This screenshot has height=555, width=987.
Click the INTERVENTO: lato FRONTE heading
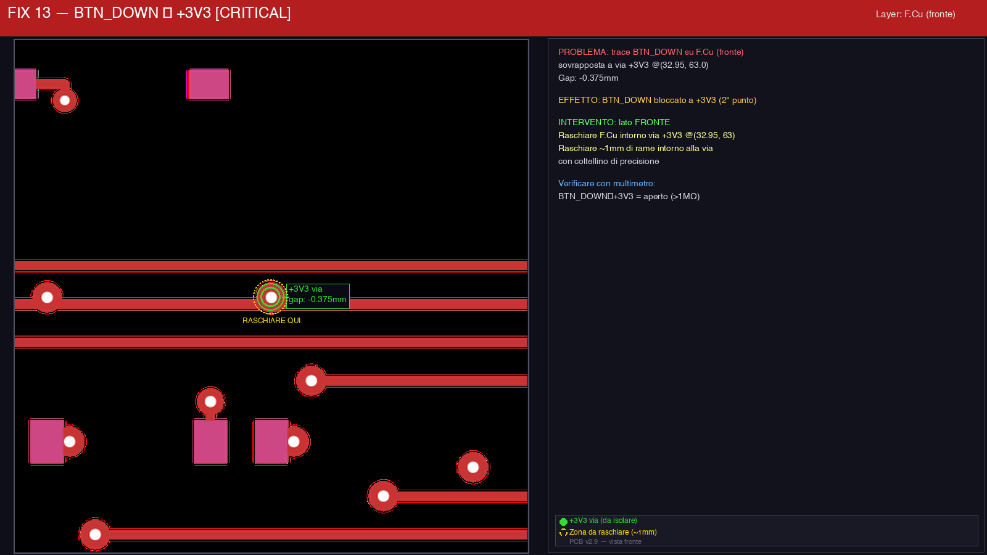click(614, 122)
